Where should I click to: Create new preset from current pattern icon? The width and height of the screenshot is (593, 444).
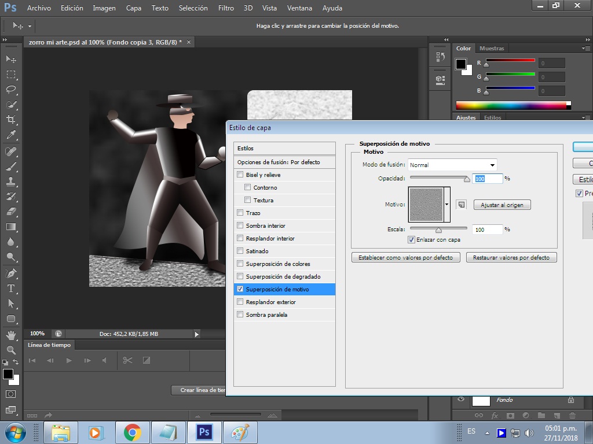[x=462, y=205]
